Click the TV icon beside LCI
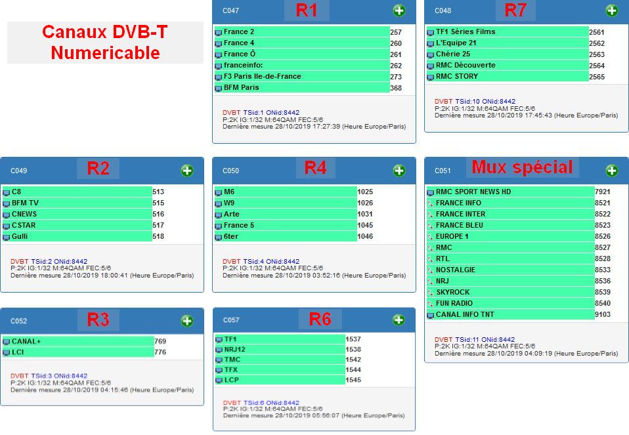Screen dimensions: 629x435 (x=7, y=353)
